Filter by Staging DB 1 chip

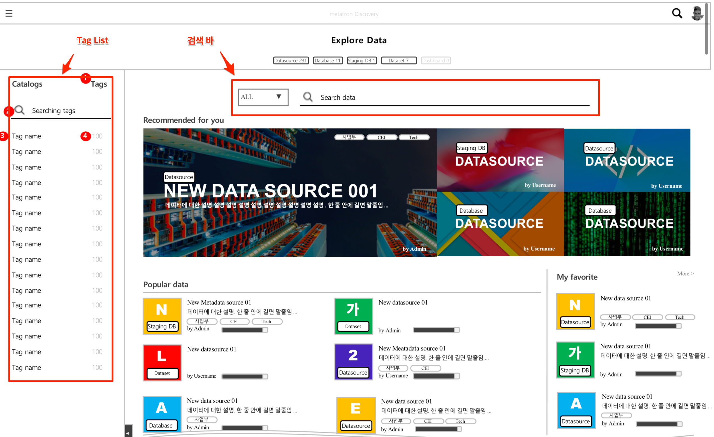point(362,61)
